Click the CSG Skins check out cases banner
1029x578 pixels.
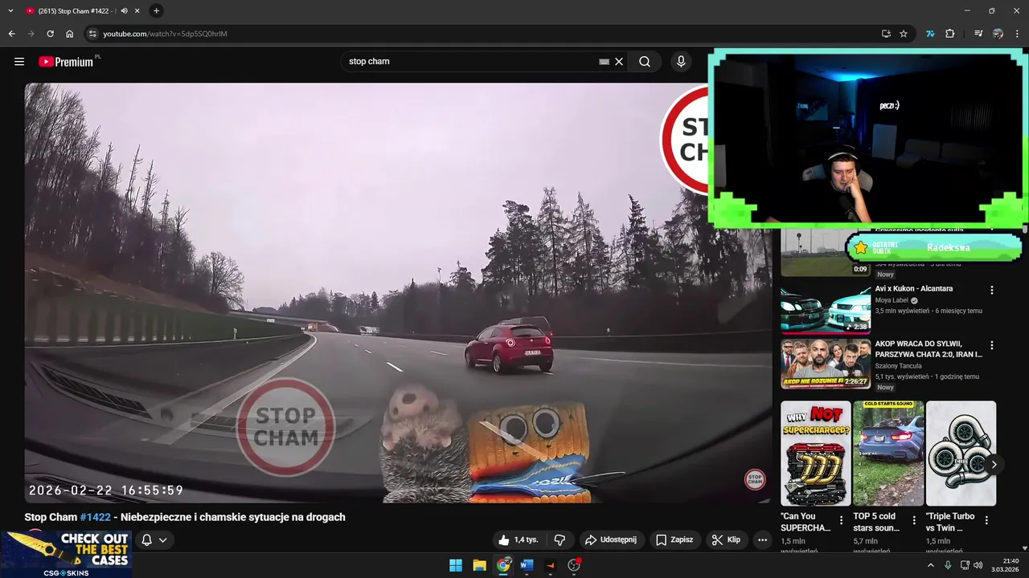pos(66,554)
